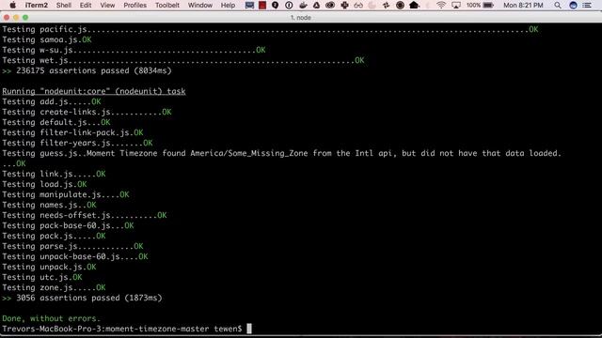This screenshot has height=338, width=602.
Task: Click the 'Testing add.js' line
Action: pos(52,101)
